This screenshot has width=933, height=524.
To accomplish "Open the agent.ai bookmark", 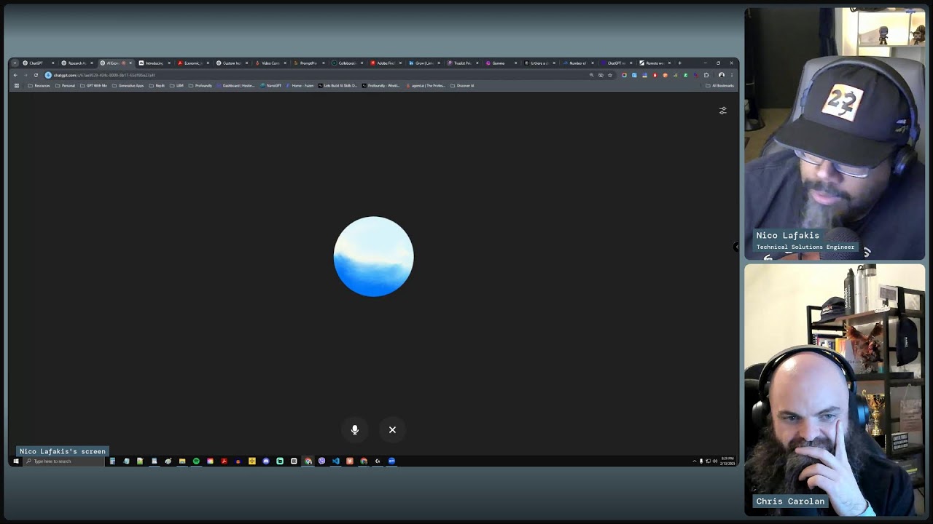I will click(426, 86).
